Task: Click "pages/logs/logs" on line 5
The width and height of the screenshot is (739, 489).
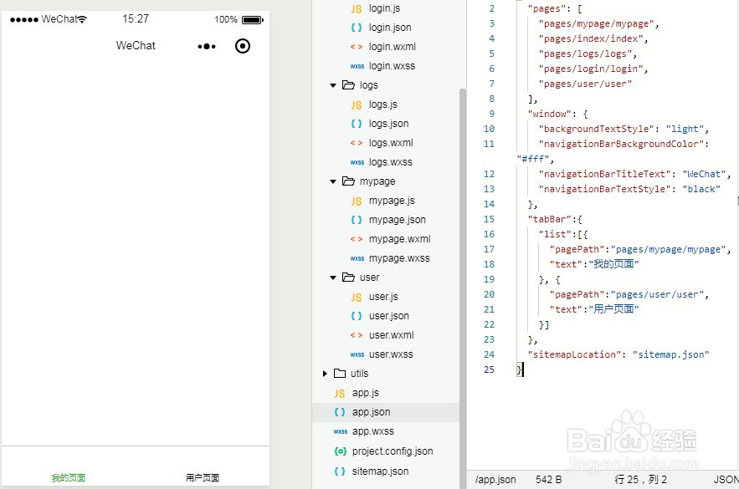Action: 585,54
